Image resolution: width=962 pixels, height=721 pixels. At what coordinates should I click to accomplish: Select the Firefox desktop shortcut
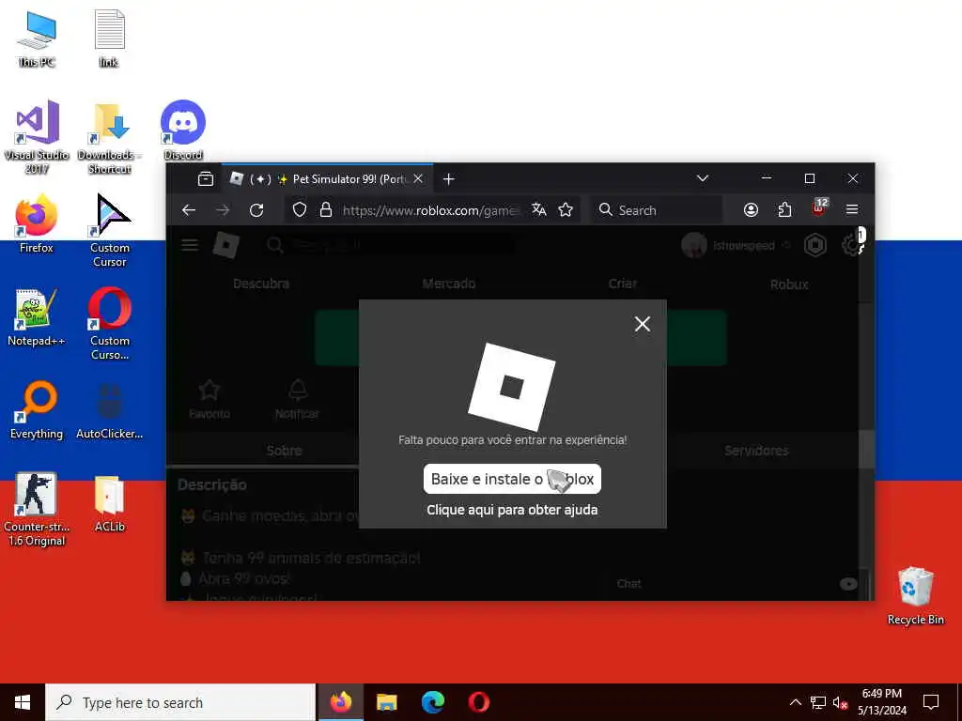tap(37, 223)
